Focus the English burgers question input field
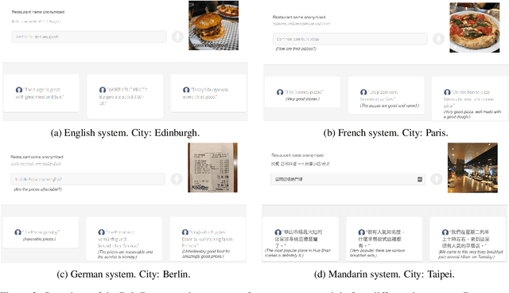509x293 pixels. [x=89, y=37]
